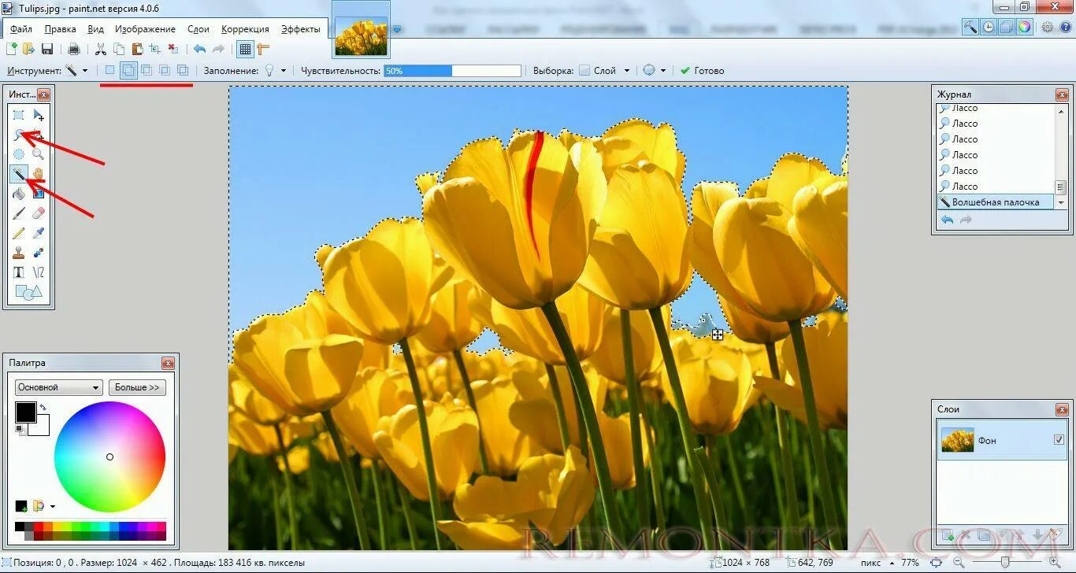Toggle the Tools window button

970,27
